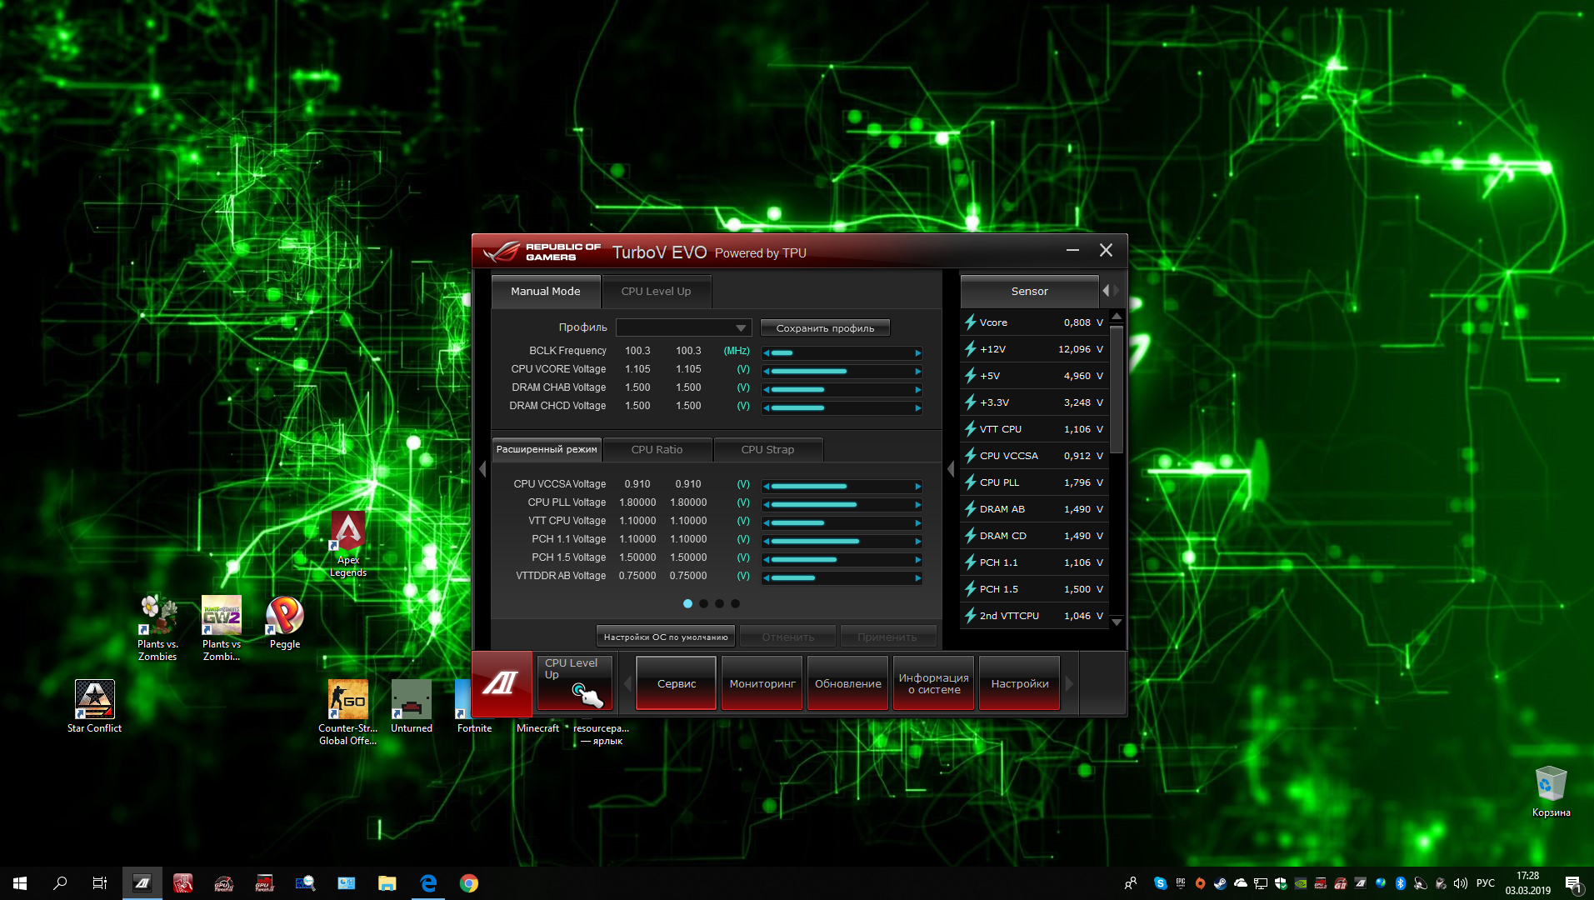Decrease CPU VCORE Voltage with left arrow
The image size is (1594, 900).
[767, 371]
